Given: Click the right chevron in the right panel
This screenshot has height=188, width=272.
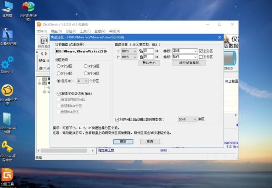Looking at the screenshot, I should [236, 115].
